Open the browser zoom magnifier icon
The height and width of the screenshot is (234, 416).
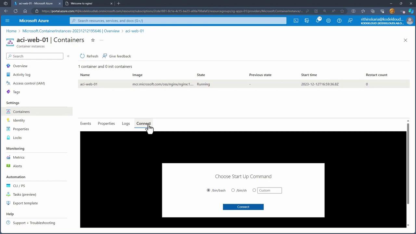point(325,11)
